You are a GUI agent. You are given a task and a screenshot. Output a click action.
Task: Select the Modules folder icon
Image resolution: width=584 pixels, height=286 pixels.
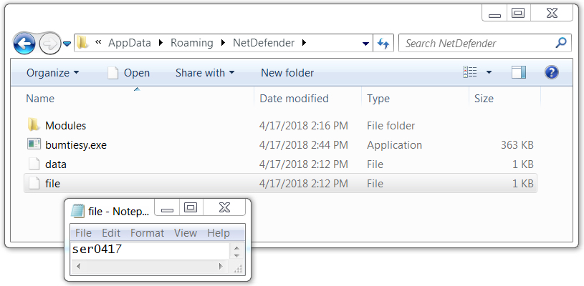tap(34, 125)
